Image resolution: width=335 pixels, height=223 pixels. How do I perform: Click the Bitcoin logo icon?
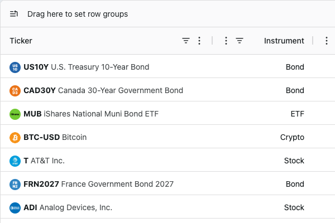pyautogui.click(x=15, y=138)
